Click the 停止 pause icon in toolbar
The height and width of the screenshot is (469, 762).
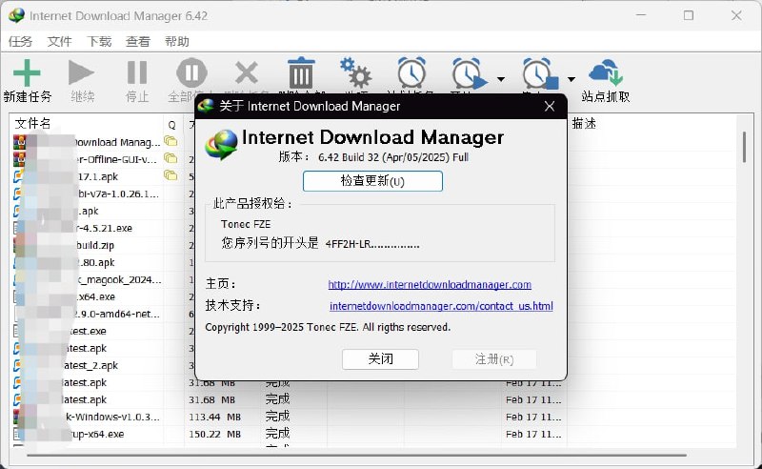tap(137, 72)
